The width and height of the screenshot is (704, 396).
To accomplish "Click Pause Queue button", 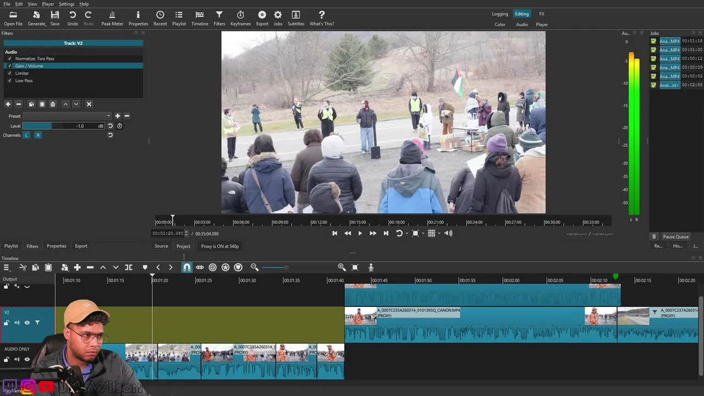I will [x=675, y=237].
